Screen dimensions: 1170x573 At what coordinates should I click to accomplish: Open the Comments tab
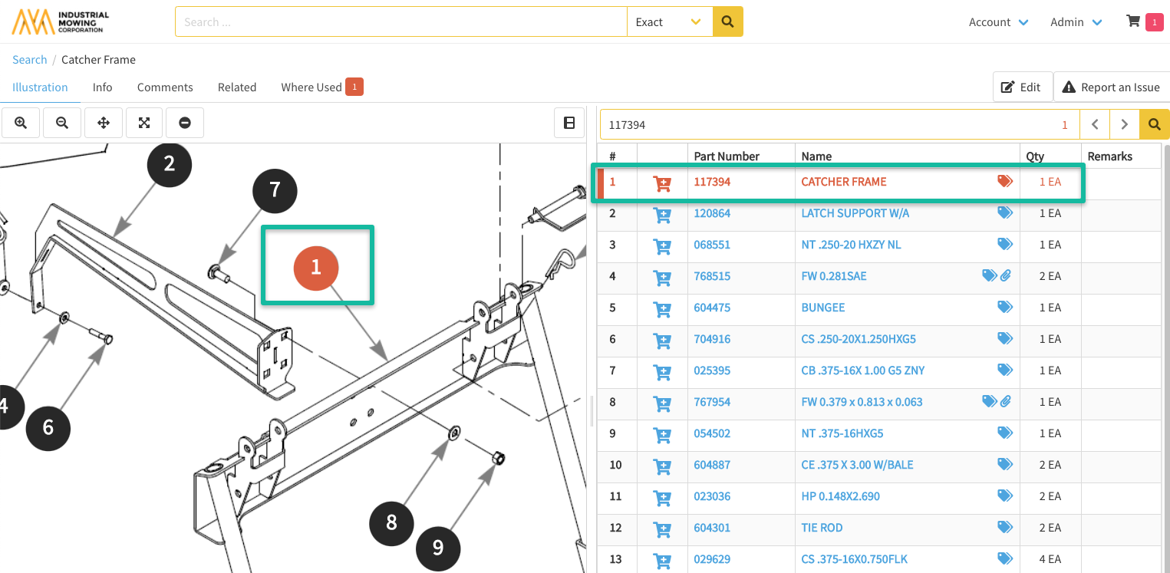point(165,87)
